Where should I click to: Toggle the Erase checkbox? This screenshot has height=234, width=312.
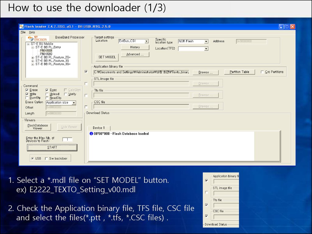tap(27, 90)
